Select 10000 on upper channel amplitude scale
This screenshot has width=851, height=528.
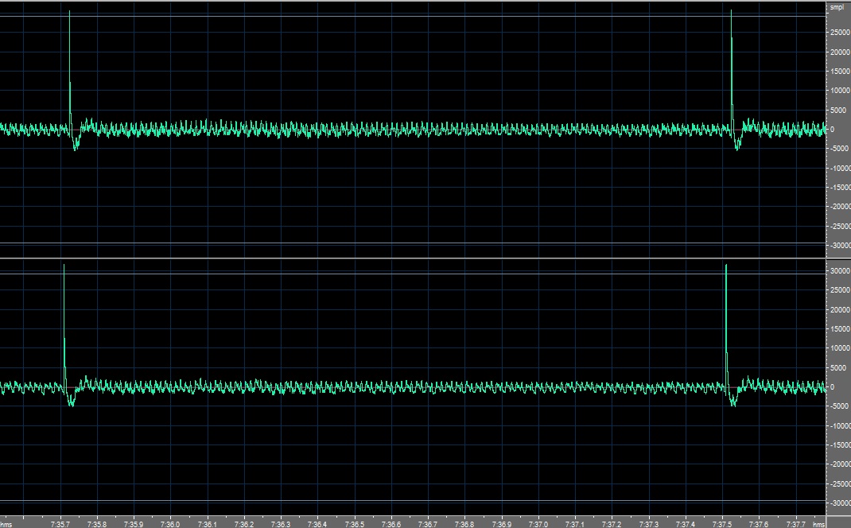point(840,91)
